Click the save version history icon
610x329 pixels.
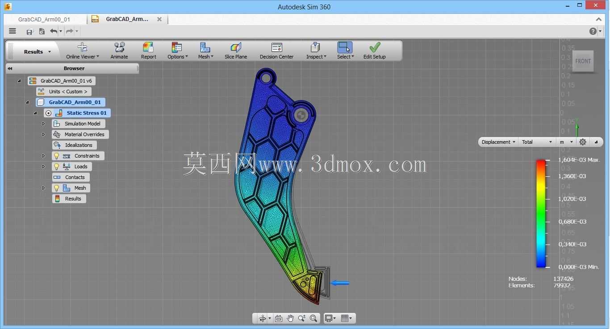tap(42, 31)
